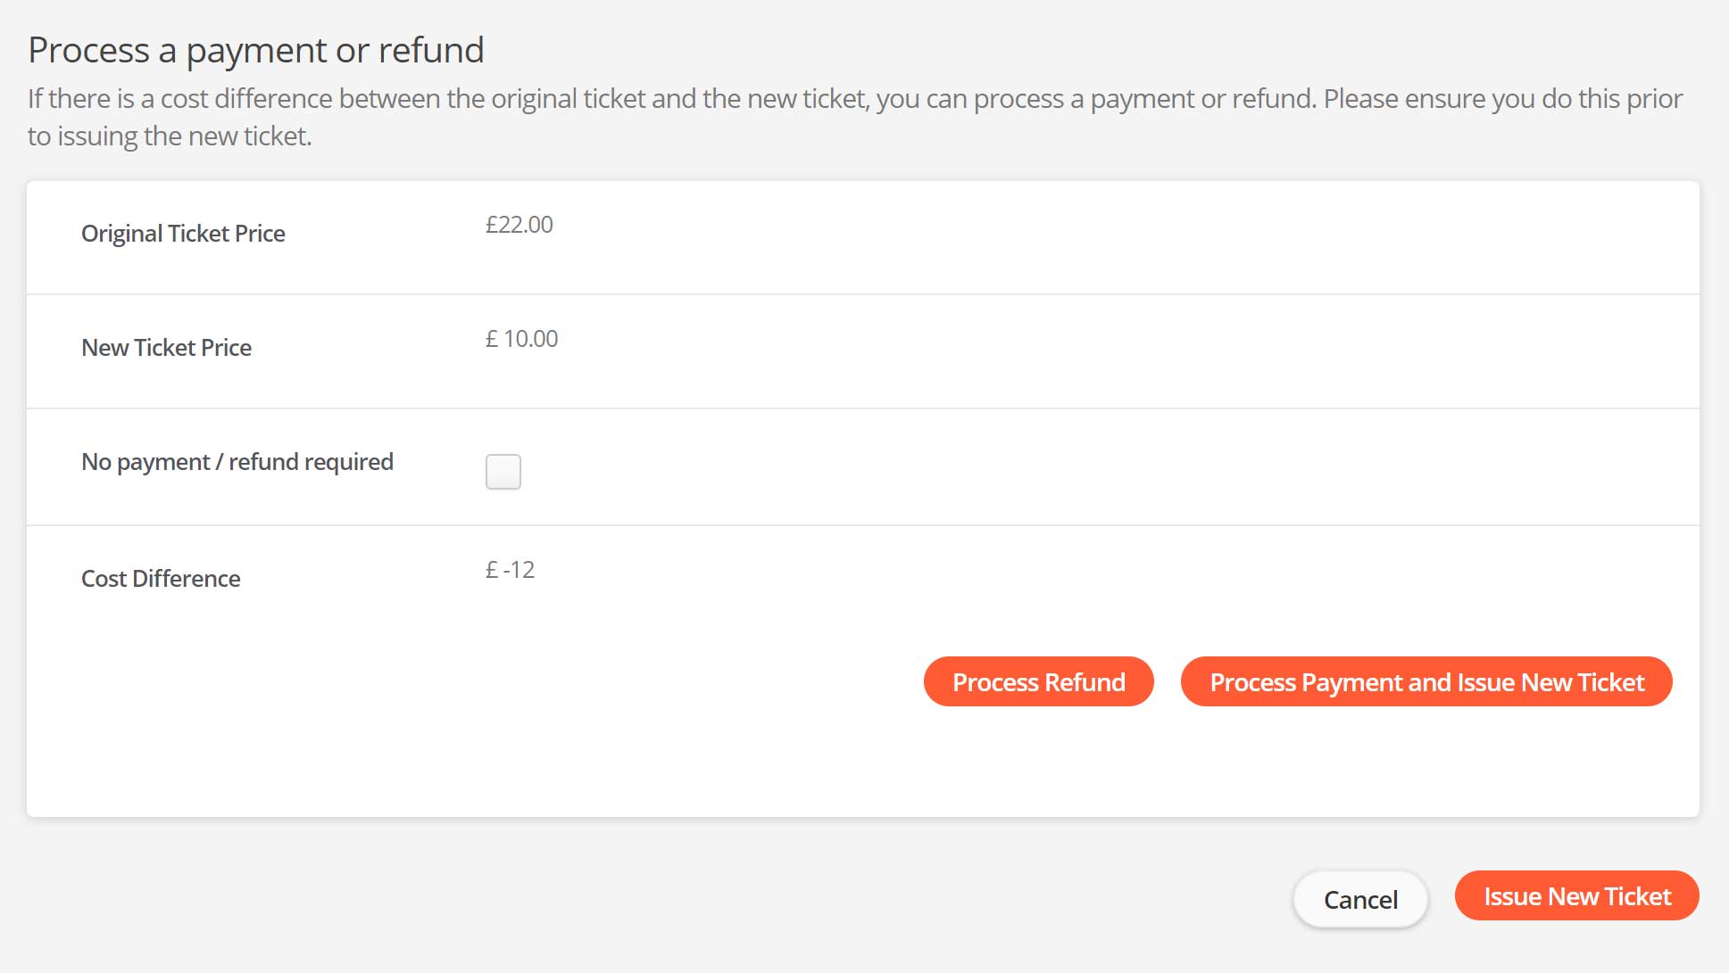Click divider line below the New Ticket Price row
The width and height of the screenshot is (1729, 973).
pyautogui.click(x=862, y=408)
